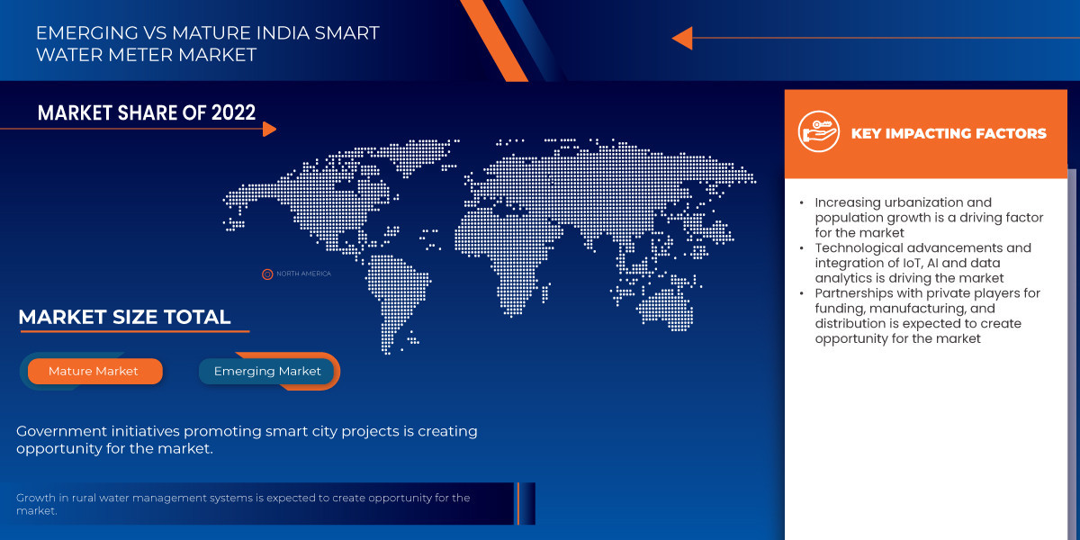Click the orange arrow beside Market Share heading
This screenshot has width=1080, height=540.
(x=268, y=129)
